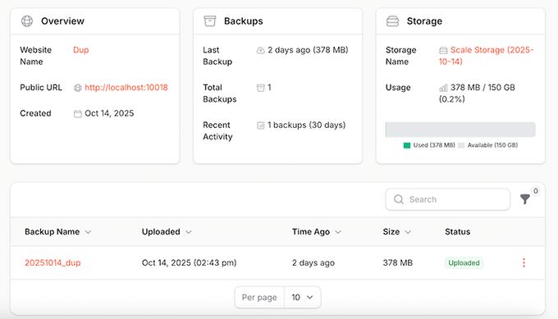Click the gray Available (150 GB) legend swatch

tap(461, 145)
